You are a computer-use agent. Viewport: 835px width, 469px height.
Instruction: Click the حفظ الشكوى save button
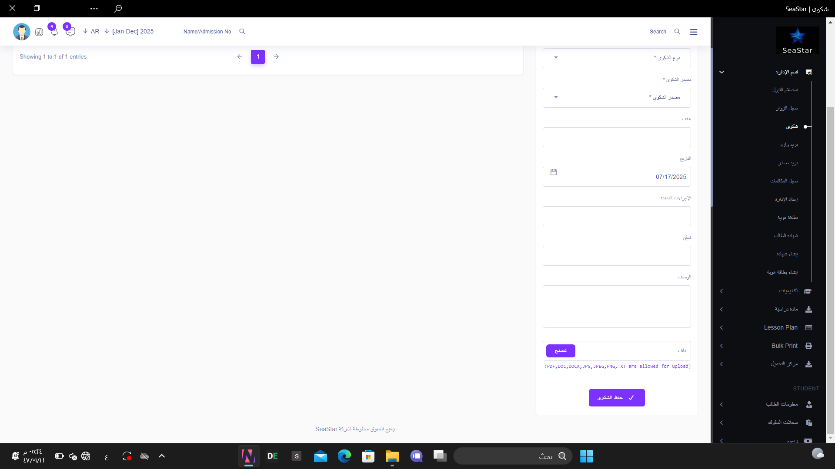click(x=616, y=398)
